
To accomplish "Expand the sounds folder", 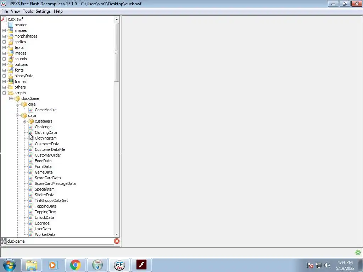I will (x=4, y=59).
